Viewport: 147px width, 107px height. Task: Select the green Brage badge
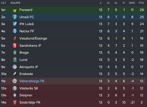pyautogui.click(x=15, y=52)
